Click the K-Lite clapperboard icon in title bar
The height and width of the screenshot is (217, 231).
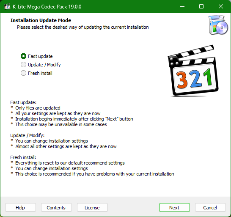point(7,6)
